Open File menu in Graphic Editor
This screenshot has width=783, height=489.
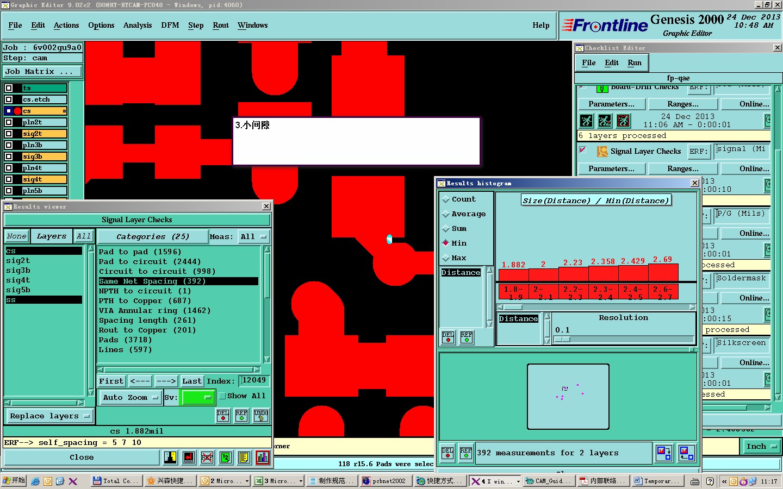coord(15,26)
